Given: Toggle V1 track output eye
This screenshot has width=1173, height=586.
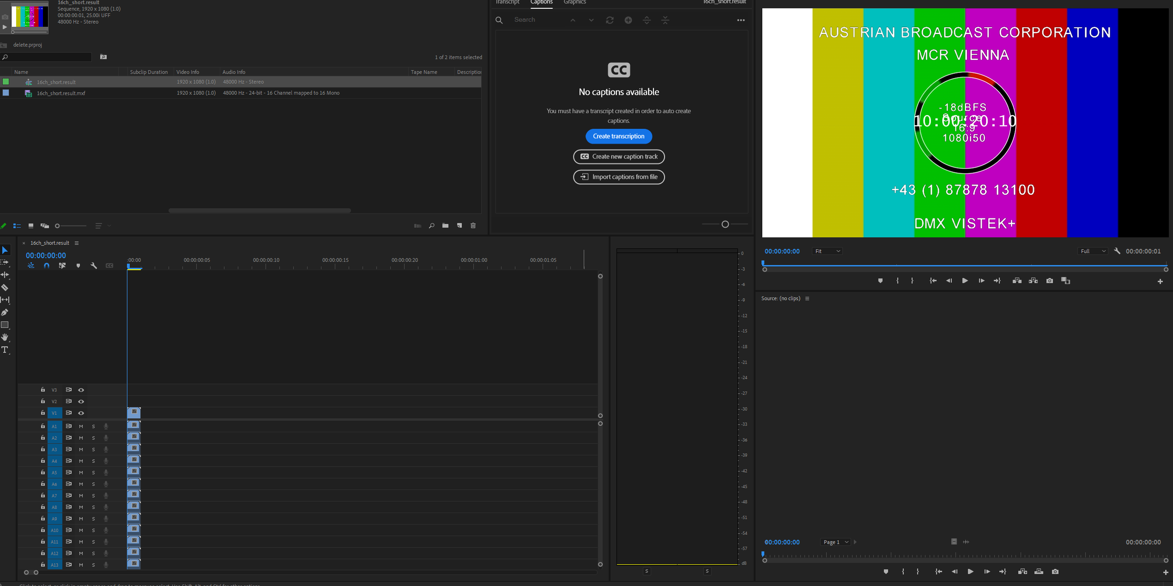Looking at the screenshot, I should 81,413.
